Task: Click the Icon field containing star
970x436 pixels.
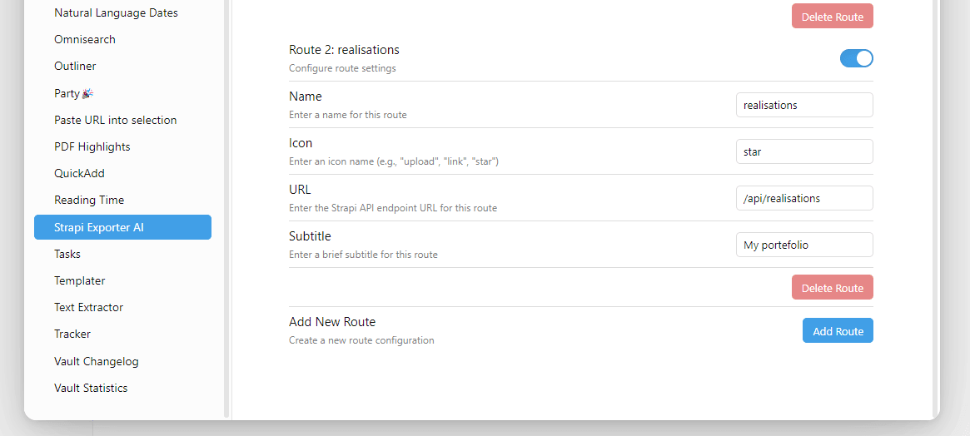Action: 803,151
